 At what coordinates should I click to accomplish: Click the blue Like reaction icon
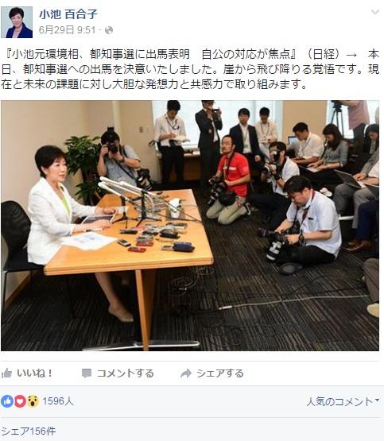point(7,401)
